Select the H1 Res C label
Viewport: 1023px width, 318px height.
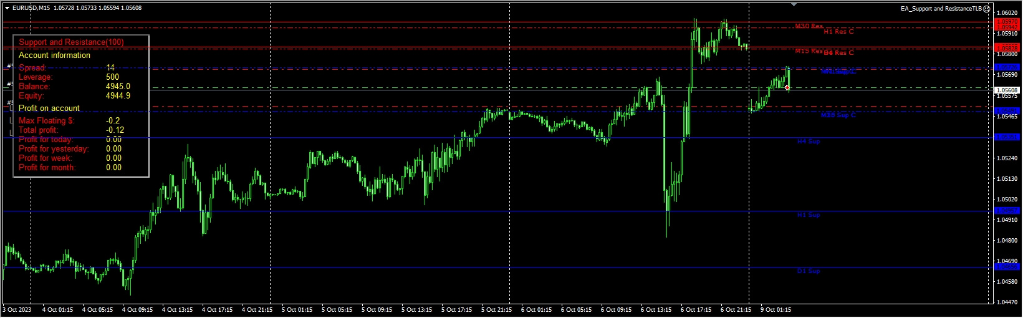[x=838, y=32]
